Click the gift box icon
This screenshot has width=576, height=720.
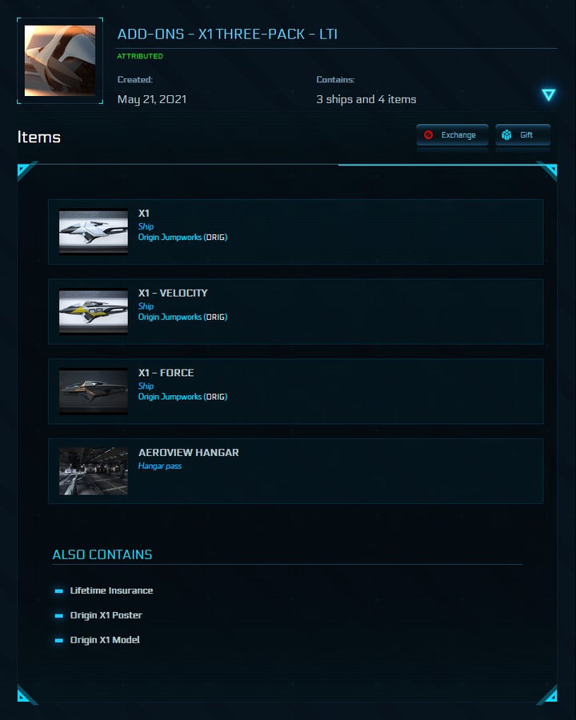click(506, 135)
